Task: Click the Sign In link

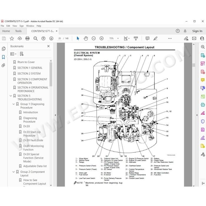Action: click(x=197, y=31)
